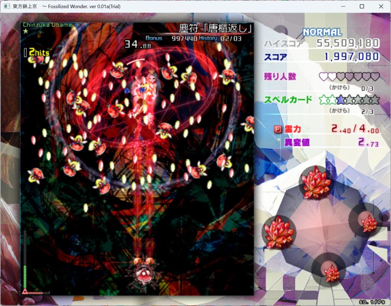Screen dimensions: 391x306
Task: Close the game window
Action: click(x=381, y=6)
